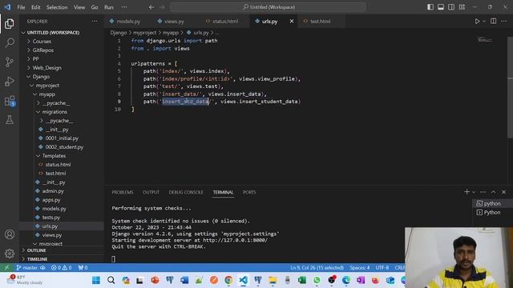Open the Search view in activity bar
Image resolution: width=513 pixels, height=288 pixels.
point(10,42)
